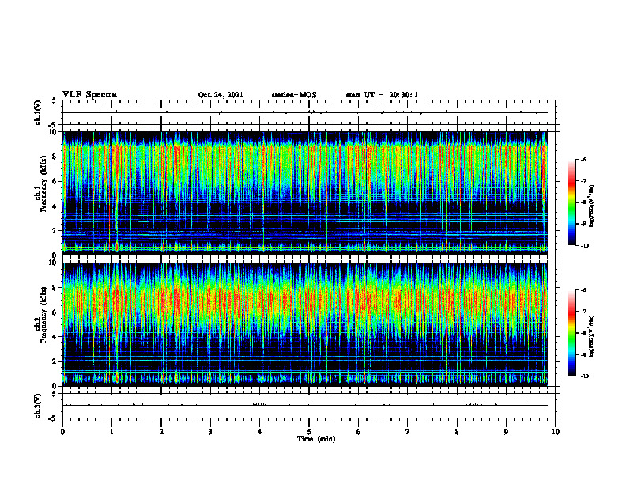Click the time axis tick label "8"
This screenshot has width=626, height=484.
tap(457, 432)
